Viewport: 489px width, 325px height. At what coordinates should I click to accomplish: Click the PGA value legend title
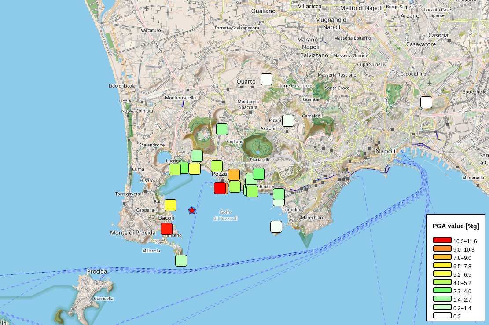click(x=456, y=226)
